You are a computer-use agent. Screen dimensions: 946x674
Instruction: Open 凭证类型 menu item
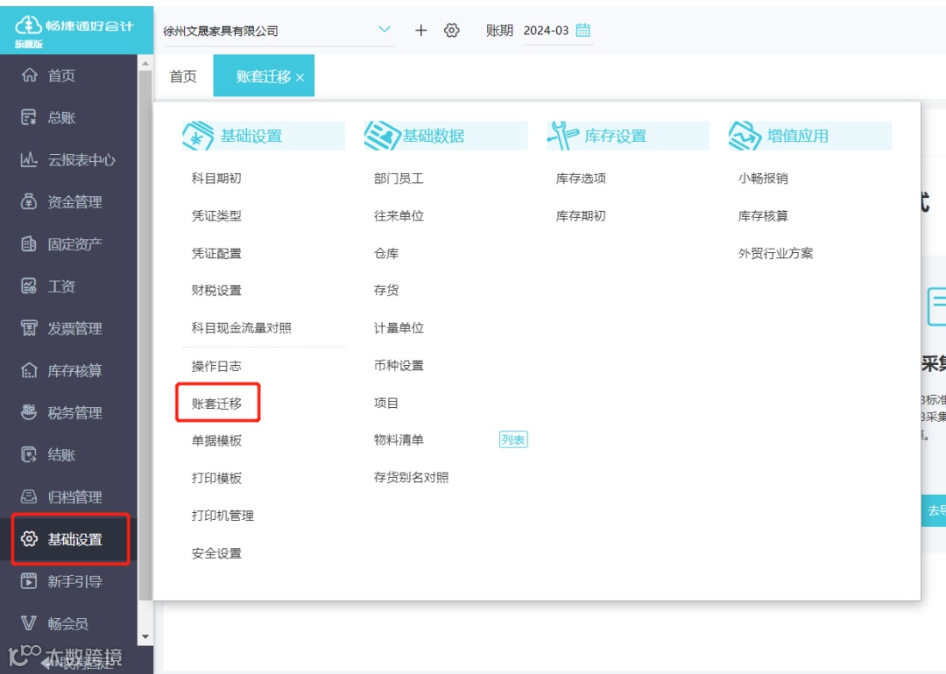point(216,216)
